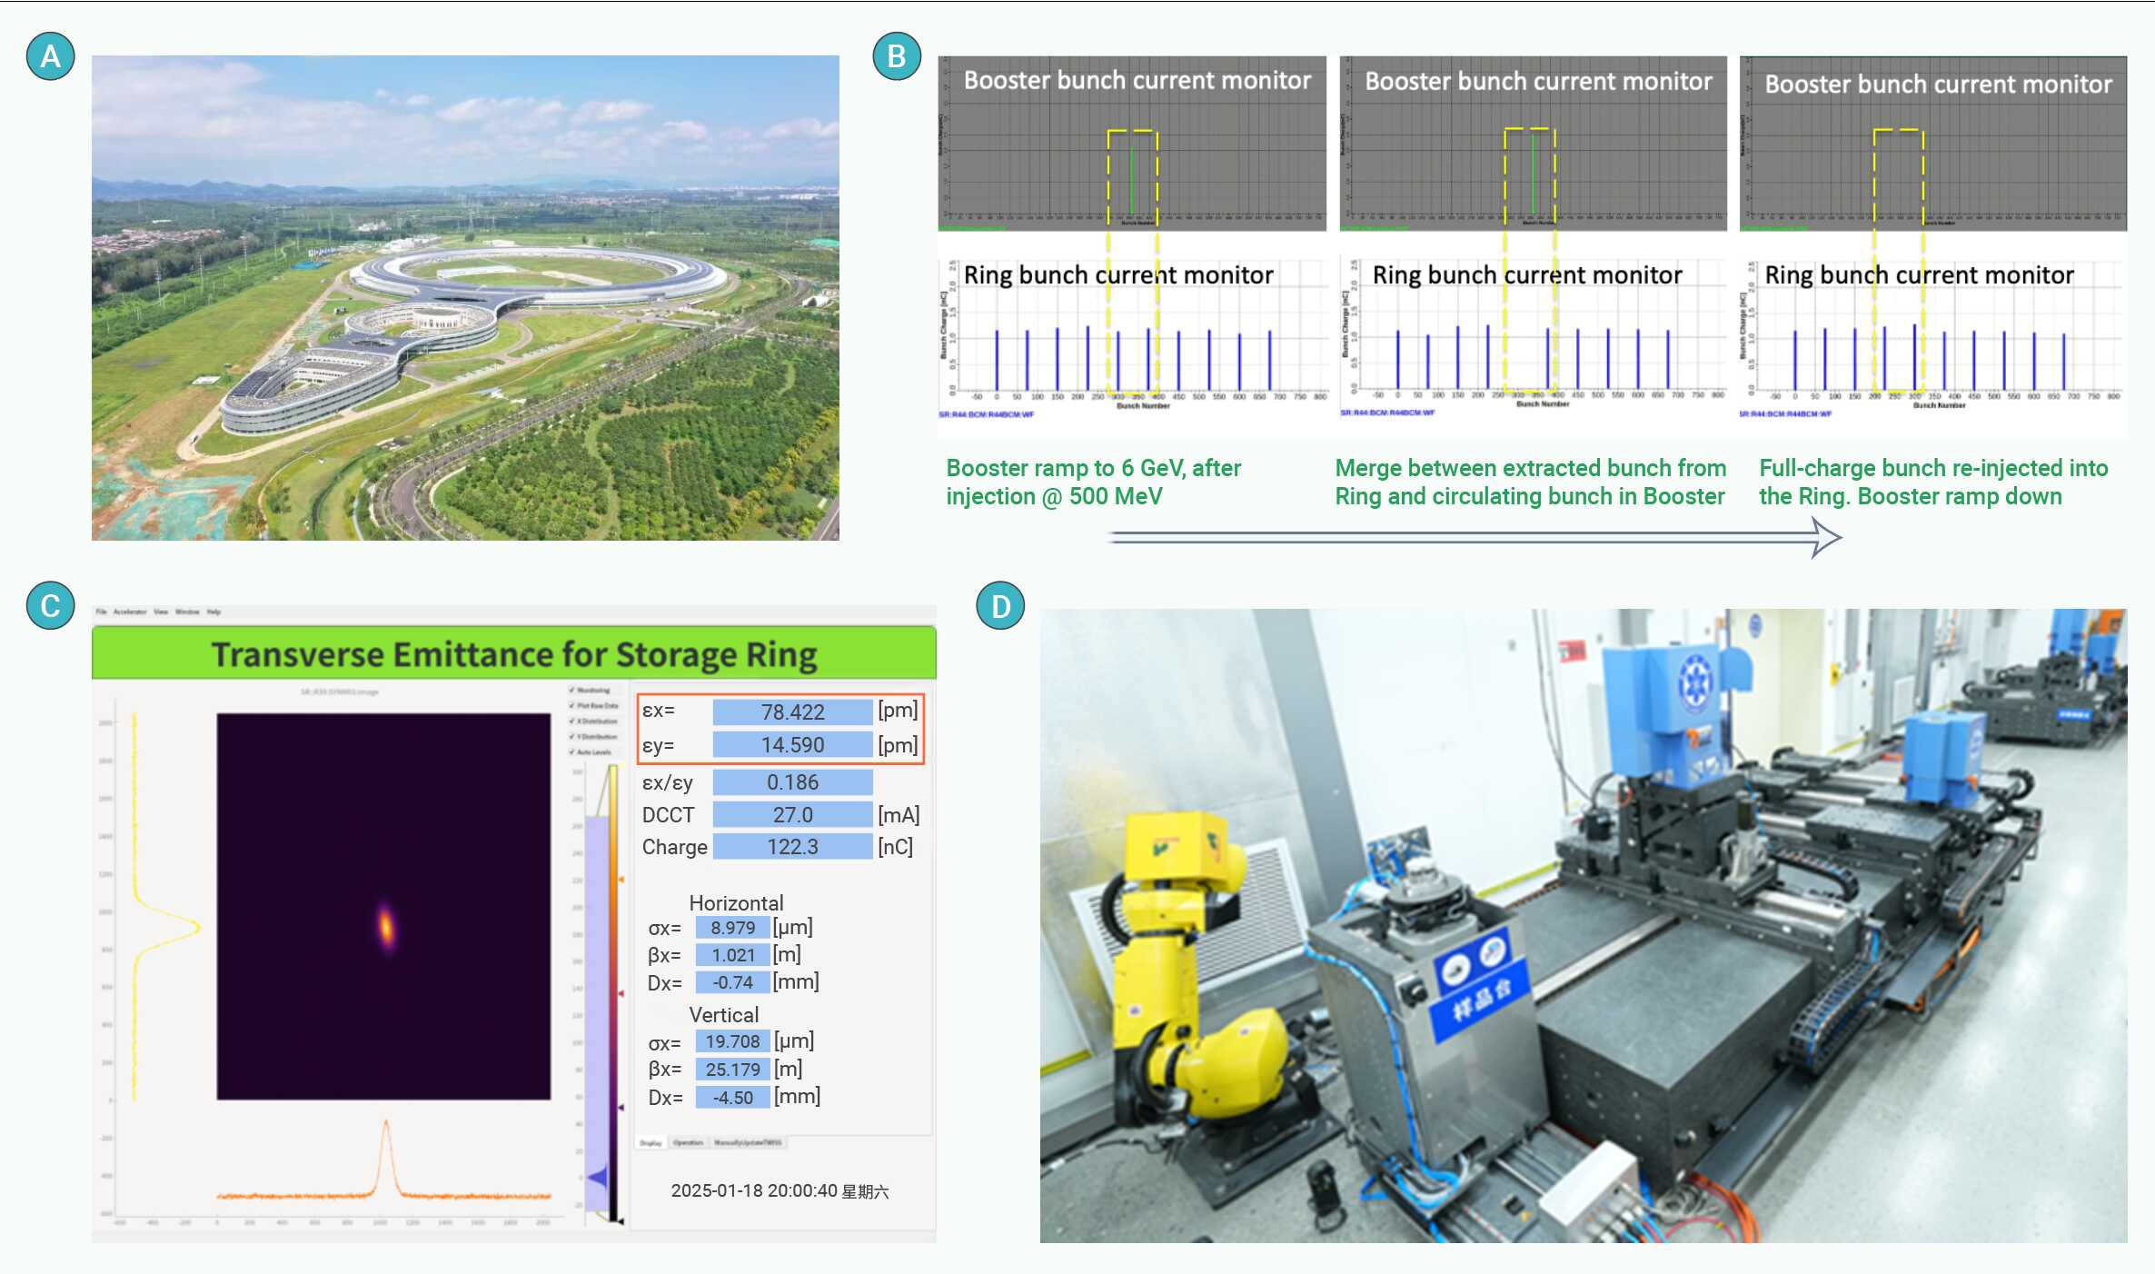
Task: Open the ManuallyUpdateTWISS tab
Action: pos(748,1143)
